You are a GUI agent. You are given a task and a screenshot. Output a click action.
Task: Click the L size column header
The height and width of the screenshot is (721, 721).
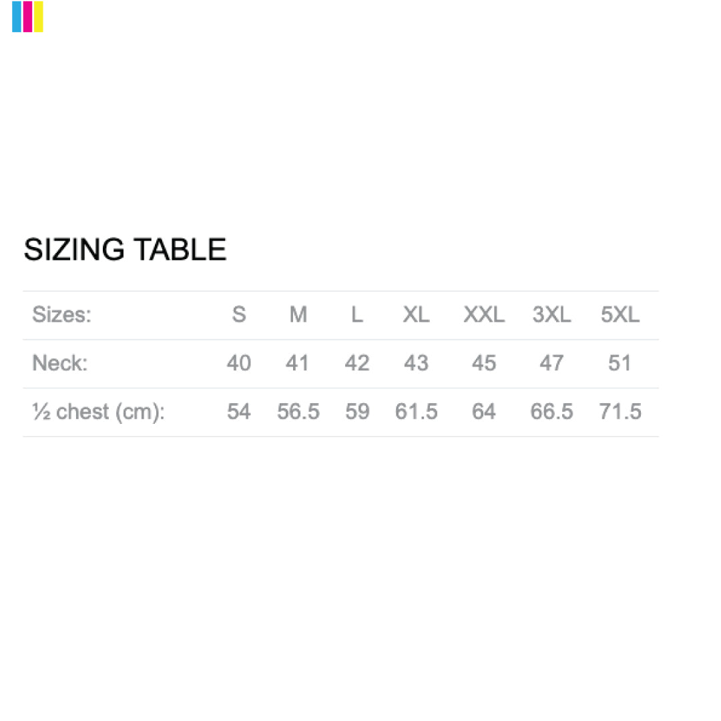pos(357,314)
